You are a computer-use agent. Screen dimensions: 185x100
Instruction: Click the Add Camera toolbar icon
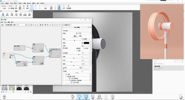click(51, 7)
